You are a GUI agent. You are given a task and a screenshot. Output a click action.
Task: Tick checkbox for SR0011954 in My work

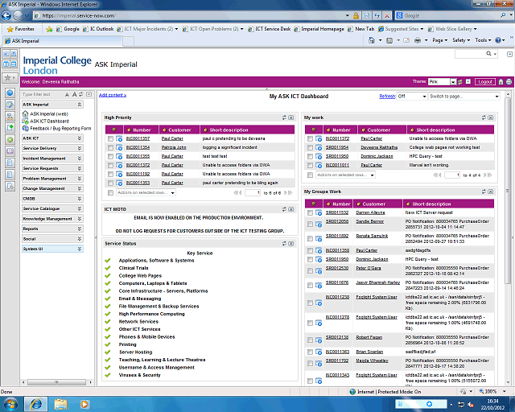click(x=310, y=147)
